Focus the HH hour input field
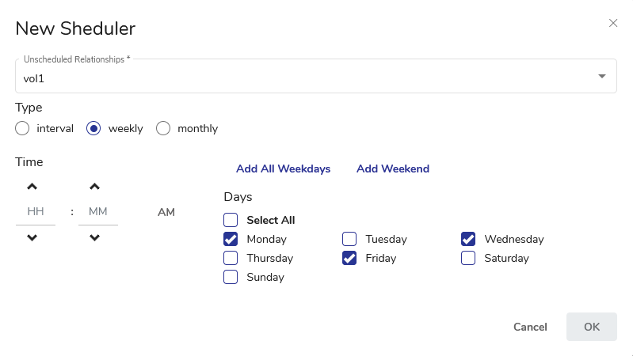 point(36,212)
